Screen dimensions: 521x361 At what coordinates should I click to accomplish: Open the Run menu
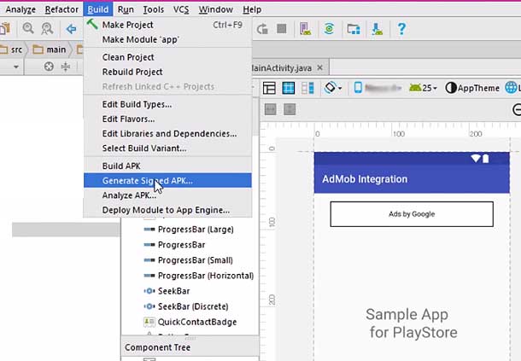pyautogui.click(x=126, y=9)
